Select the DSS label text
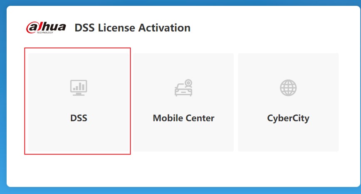The image size is (361, 194). (x=79, y=118)
